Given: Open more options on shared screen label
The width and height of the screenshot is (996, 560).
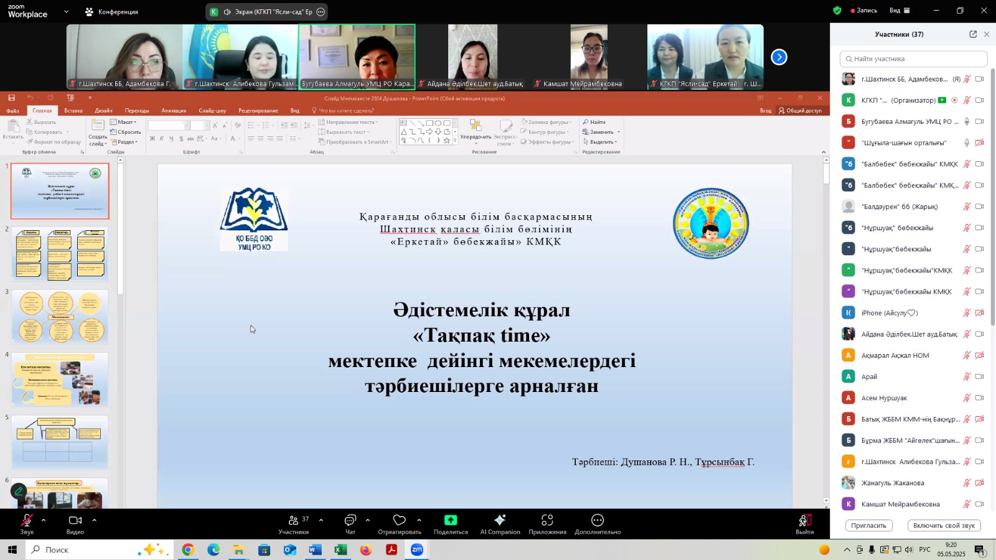Looking at the screenshot, I should (x=321, y=12).
